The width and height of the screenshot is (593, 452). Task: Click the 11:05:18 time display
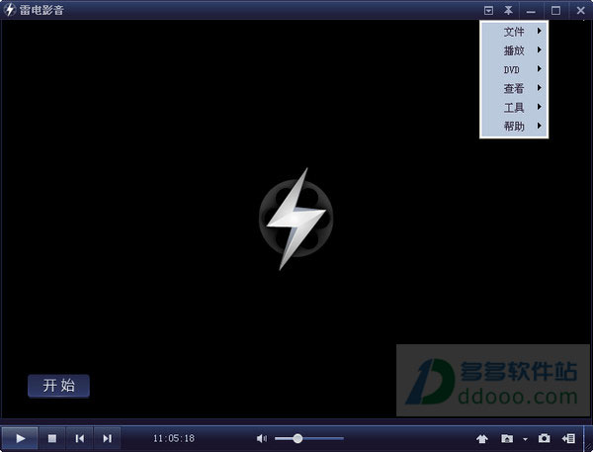click(x=174, y=438)
